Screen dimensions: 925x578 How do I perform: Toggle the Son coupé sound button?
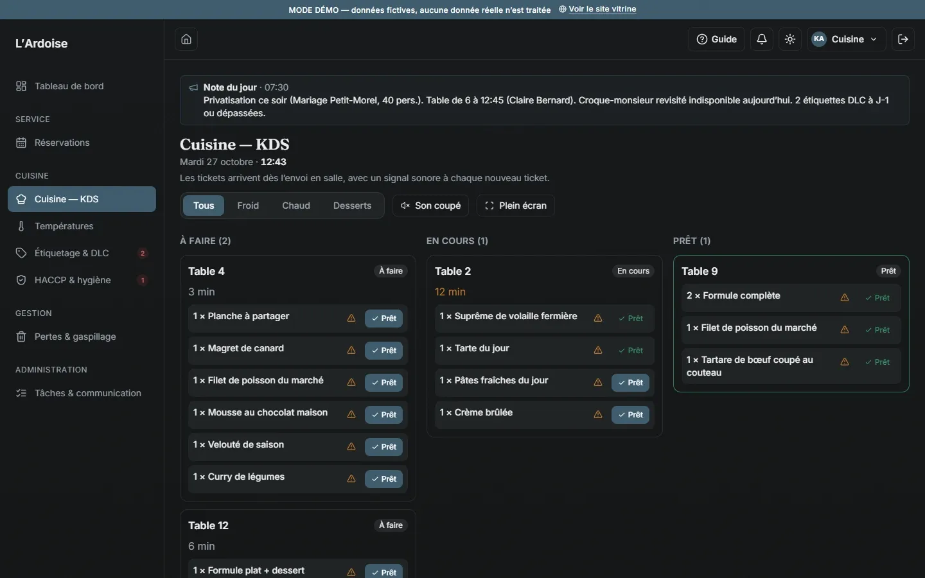point(430,206)
